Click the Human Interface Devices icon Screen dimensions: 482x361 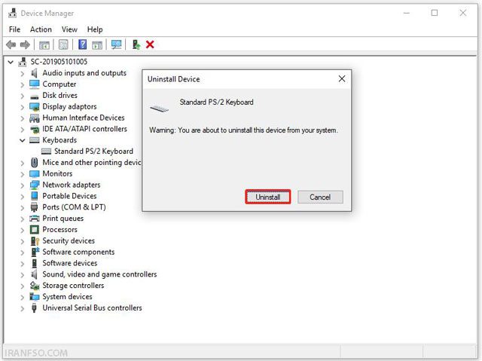click(x=35, y=118)
